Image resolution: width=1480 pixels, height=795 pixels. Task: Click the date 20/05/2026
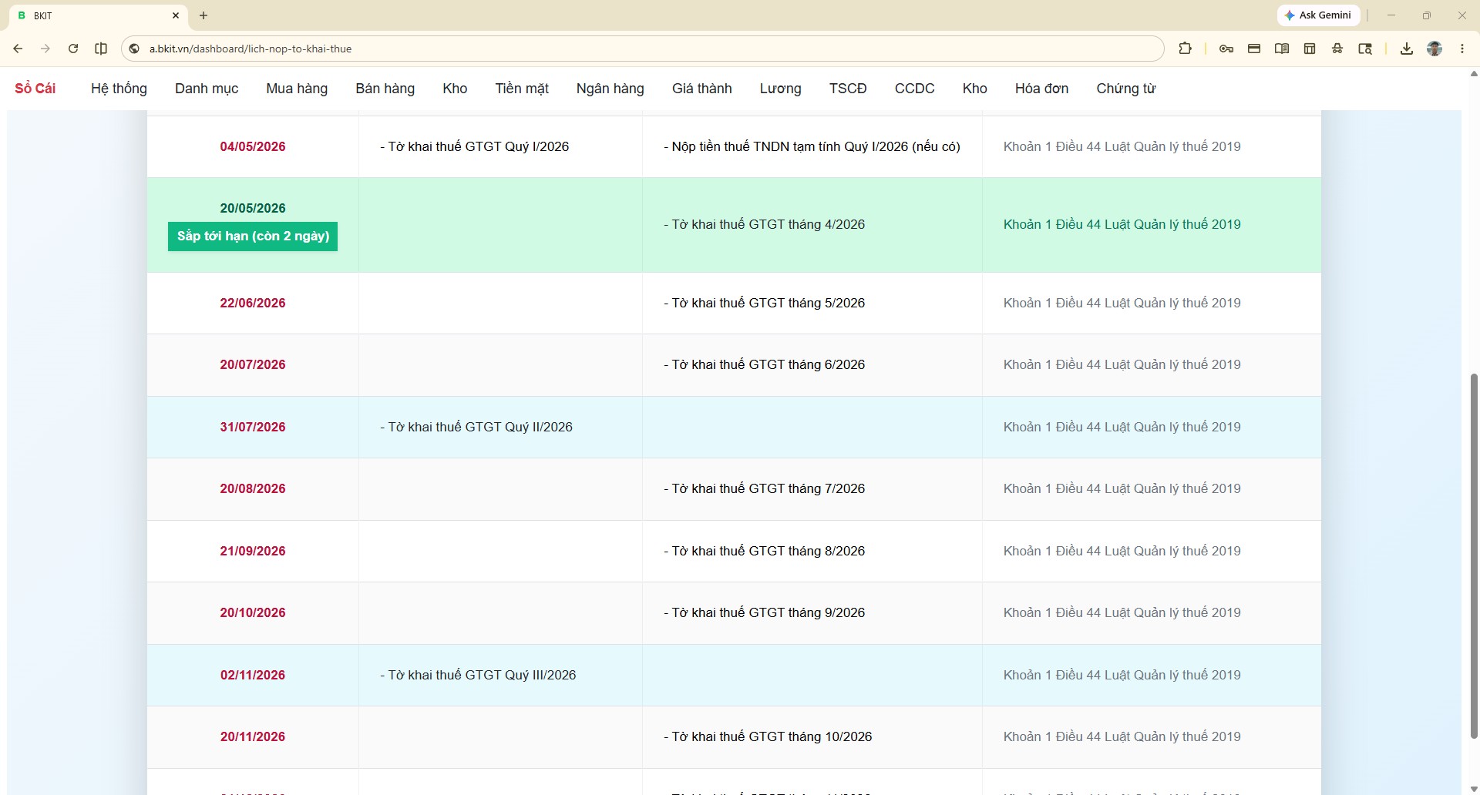tap(253, 208)
